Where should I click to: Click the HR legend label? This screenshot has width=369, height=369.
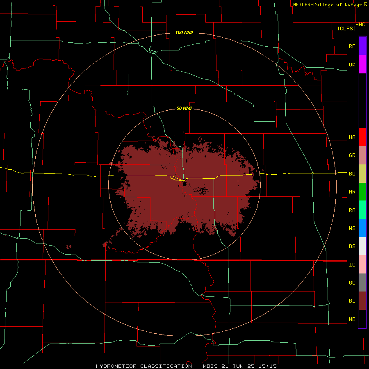coord(352,192)
